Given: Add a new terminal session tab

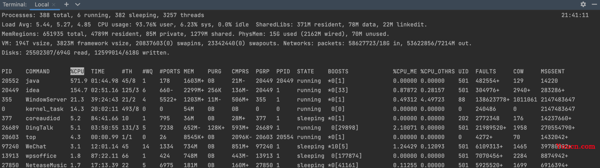Looking at the screenshot, I should click(x=66, y=4).
